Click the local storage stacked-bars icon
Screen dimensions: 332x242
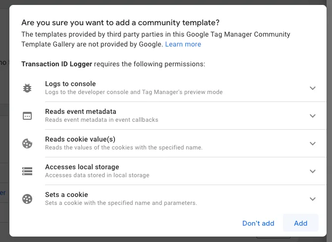(27, 171)
